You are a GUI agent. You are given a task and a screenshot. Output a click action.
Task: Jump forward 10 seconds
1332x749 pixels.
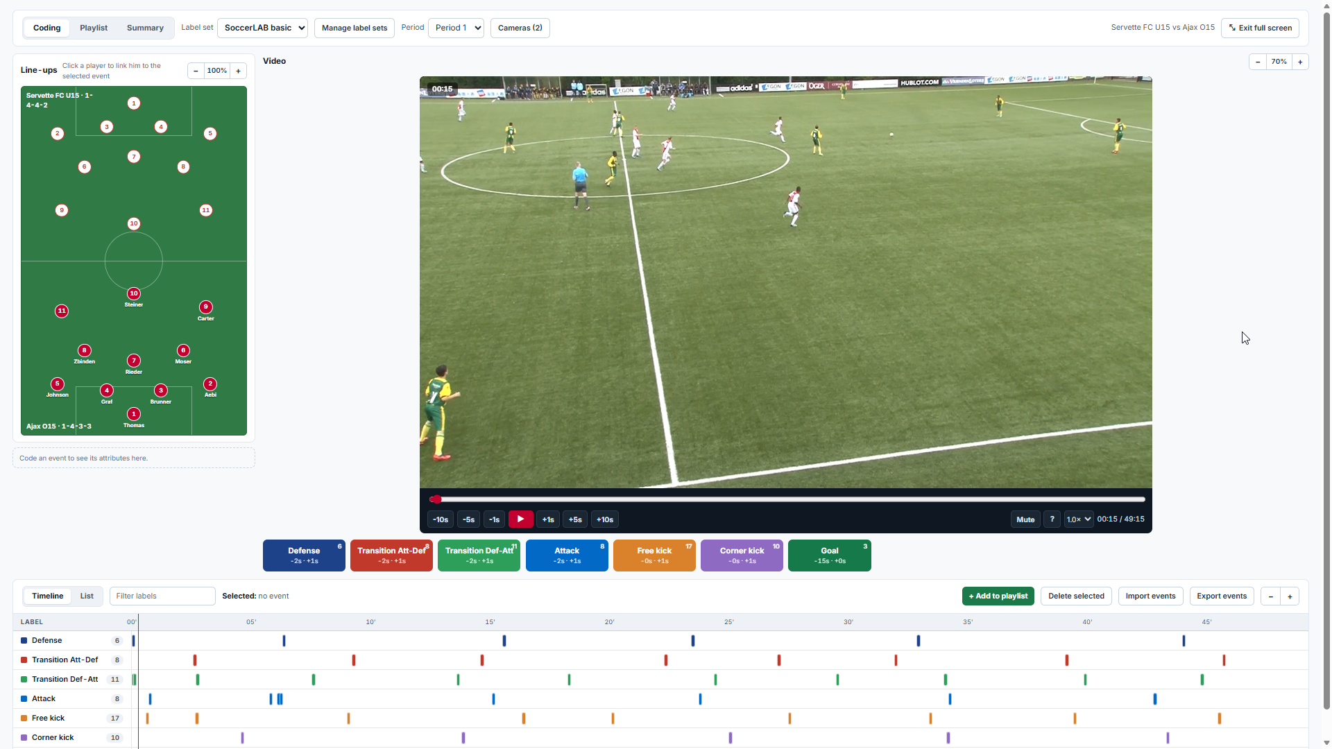point(605,519)
